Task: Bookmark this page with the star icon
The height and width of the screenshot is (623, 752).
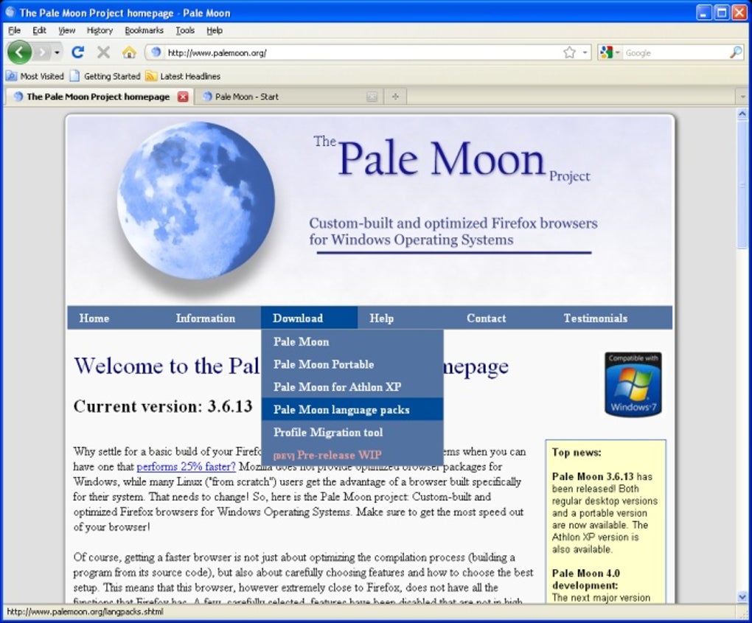Action: tap(569, 52)
